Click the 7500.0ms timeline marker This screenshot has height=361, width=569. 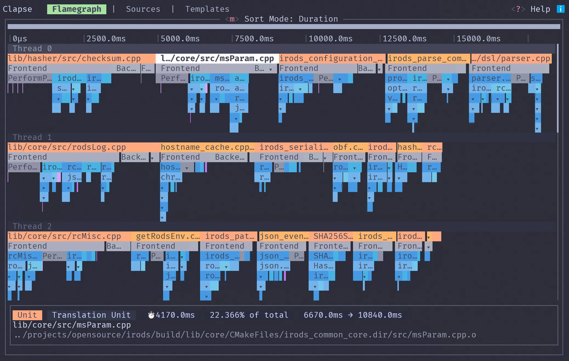coord(254,39)
